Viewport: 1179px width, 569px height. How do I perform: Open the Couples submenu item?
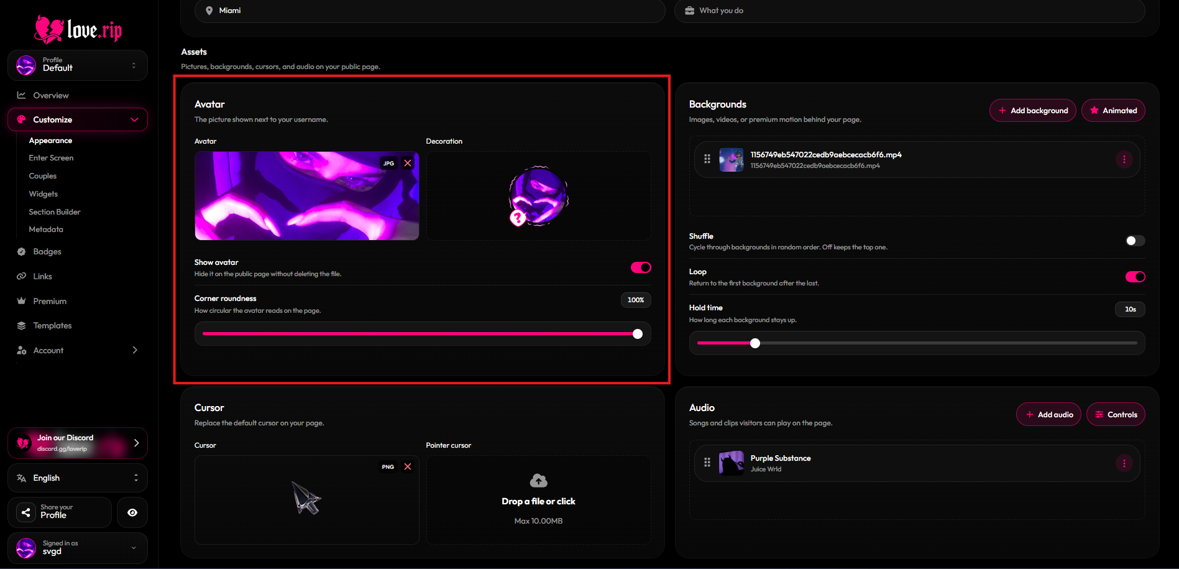[43, 176]
